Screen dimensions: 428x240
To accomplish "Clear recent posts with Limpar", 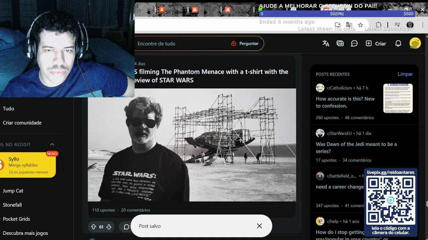I will [405, 74].
